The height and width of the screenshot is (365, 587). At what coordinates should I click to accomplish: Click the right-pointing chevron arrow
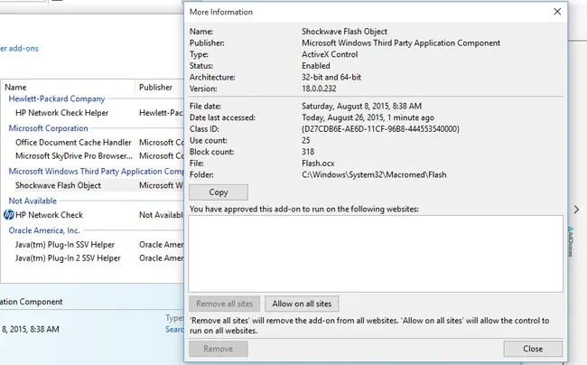(576, 210)
